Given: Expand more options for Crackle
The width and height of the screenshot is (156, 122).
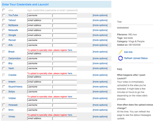Looking at the screenshot, I should coord(100,75).
